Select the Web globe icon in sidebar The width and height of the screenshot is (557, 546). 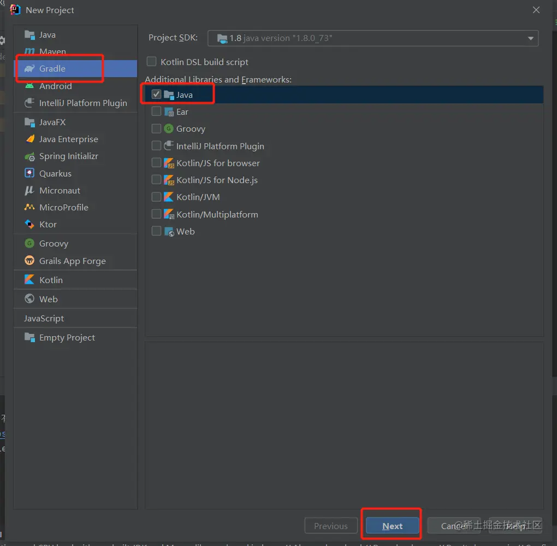pyautogui.click(x=29, y=299)
